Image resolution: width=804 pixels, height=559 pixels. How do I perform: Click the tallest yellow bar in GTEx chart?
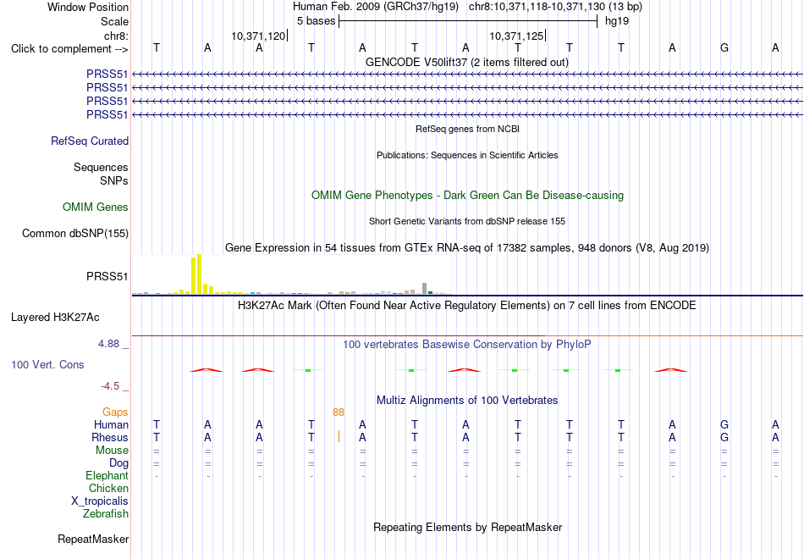[200, 274]
